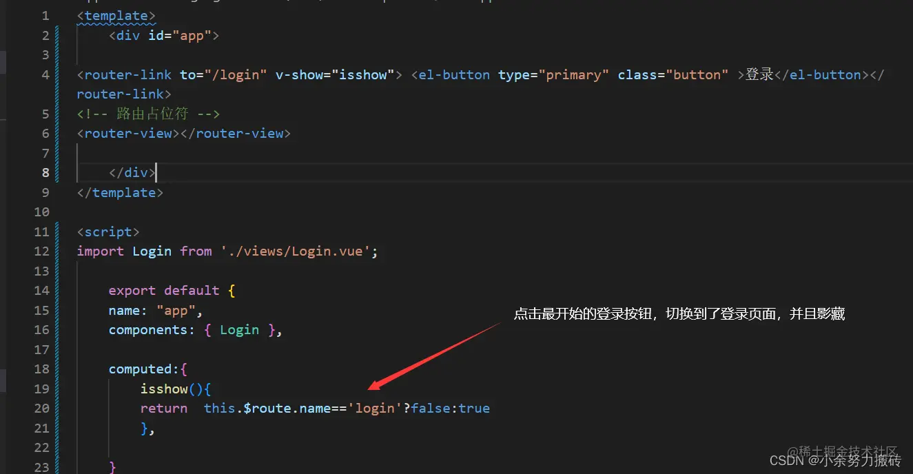The image size is (913, 474).
Task: Click line number 4 in the gutter
Action: pyautogui.click(x=45, y=74)
